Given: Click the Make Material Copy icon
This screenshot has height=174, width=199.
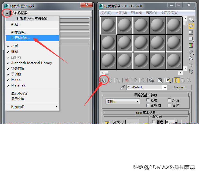Looking at the screenshot, I should tap(135, 80).
